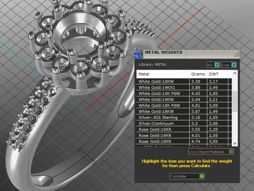Select the Rose Gold:14KR row
Viewport: 254px width, 191px height.
(x=184, y=136)
